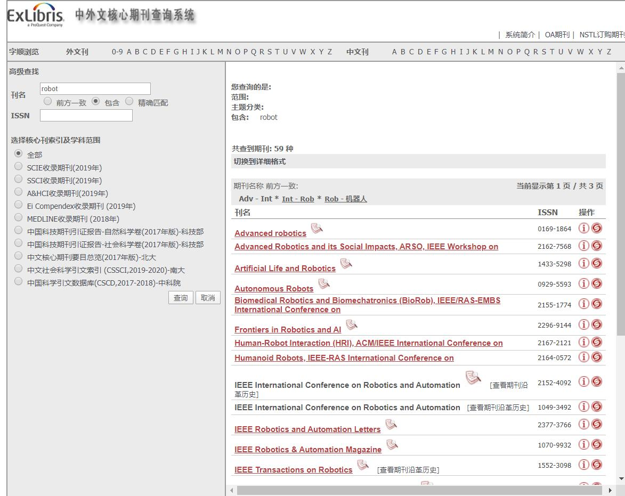The width and height of the screenshot is (625, 496).
Task: Open info icon for ISSN 2167-2121 row
Action: (x=583, y=342)
